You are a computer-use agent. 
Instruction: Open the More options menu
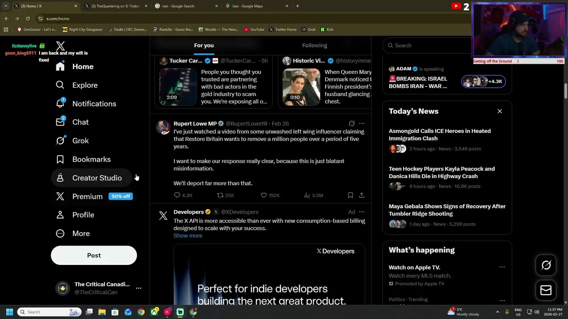73,233
